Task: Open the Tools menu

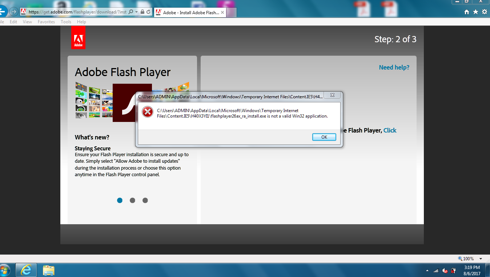Action: [x=66, y=22]
